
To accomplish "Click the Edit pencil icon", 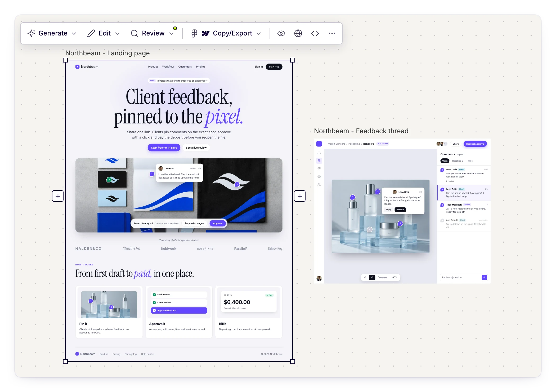I will pos(91,33).
